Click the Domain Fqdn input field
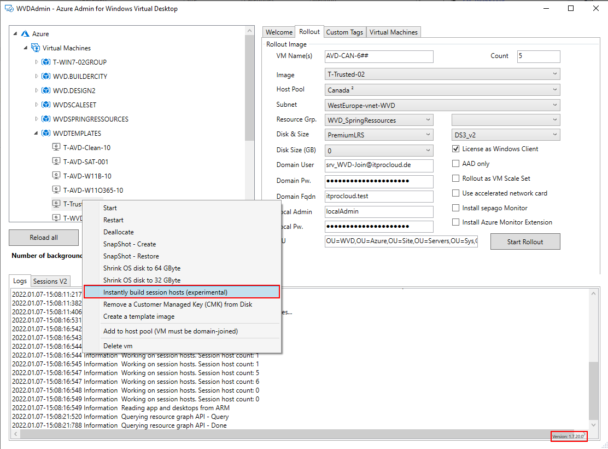608x449 pixels. click(x=379, y=197)
